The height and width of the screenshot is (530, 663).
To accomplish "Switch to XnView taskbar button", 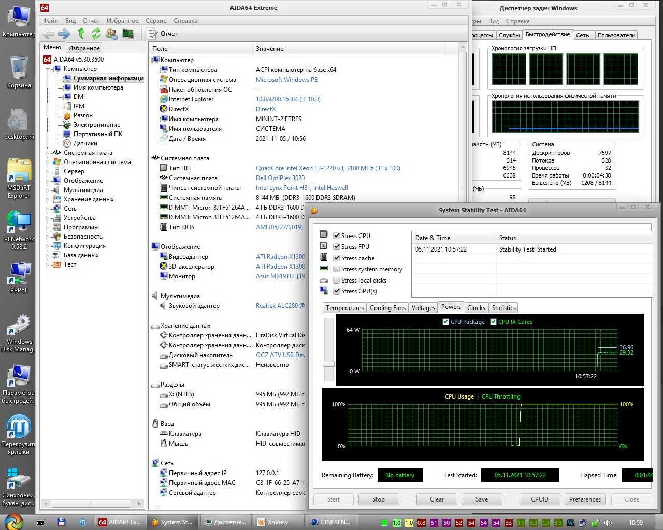I will [x=278, y=522].
